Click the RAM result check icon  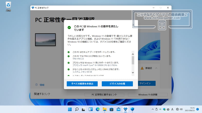tap(69, 69)
